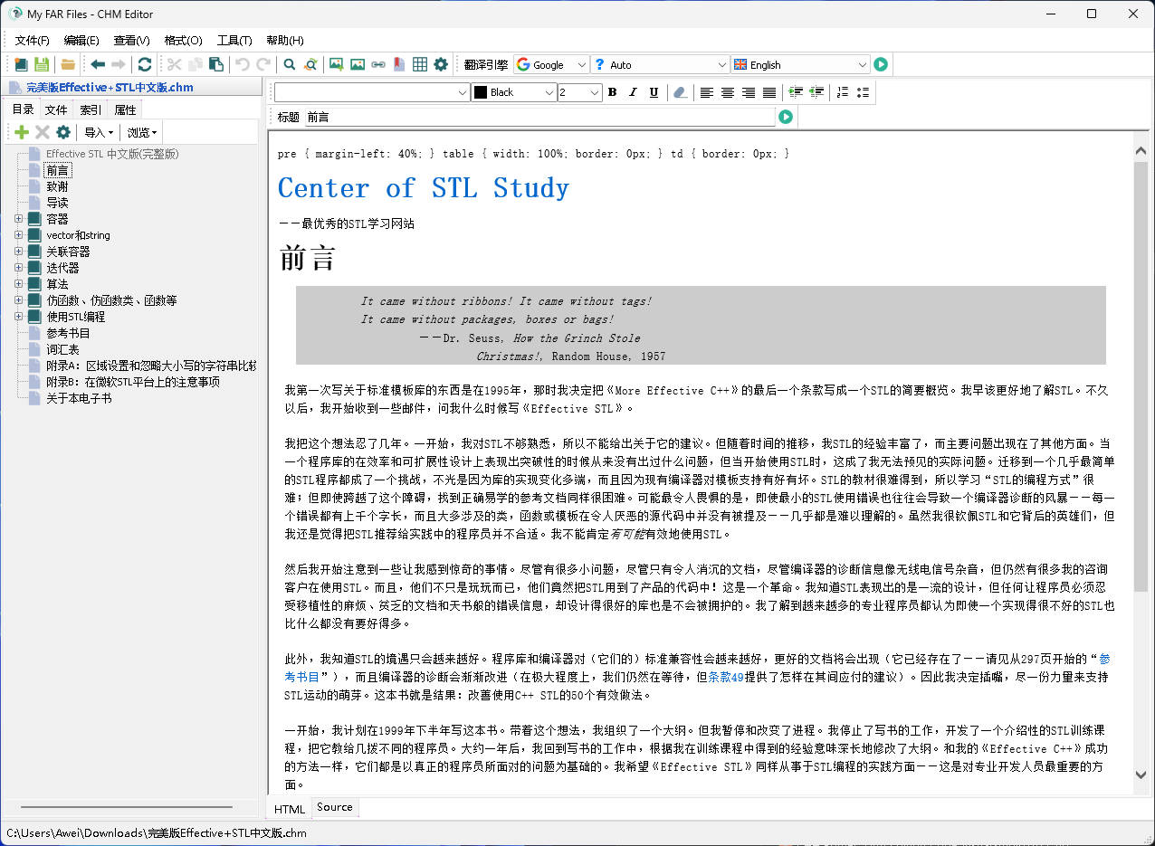Click the new project book icon
The image size is (1155, 846).
pos(21,64)
